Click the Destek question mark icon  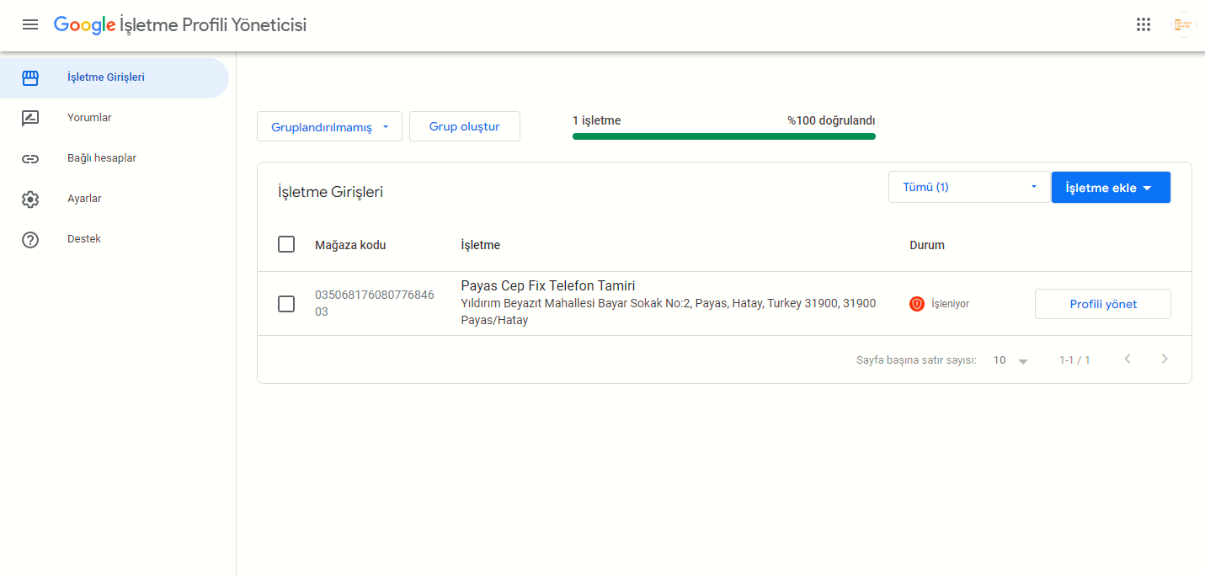[x=30, y=239]
